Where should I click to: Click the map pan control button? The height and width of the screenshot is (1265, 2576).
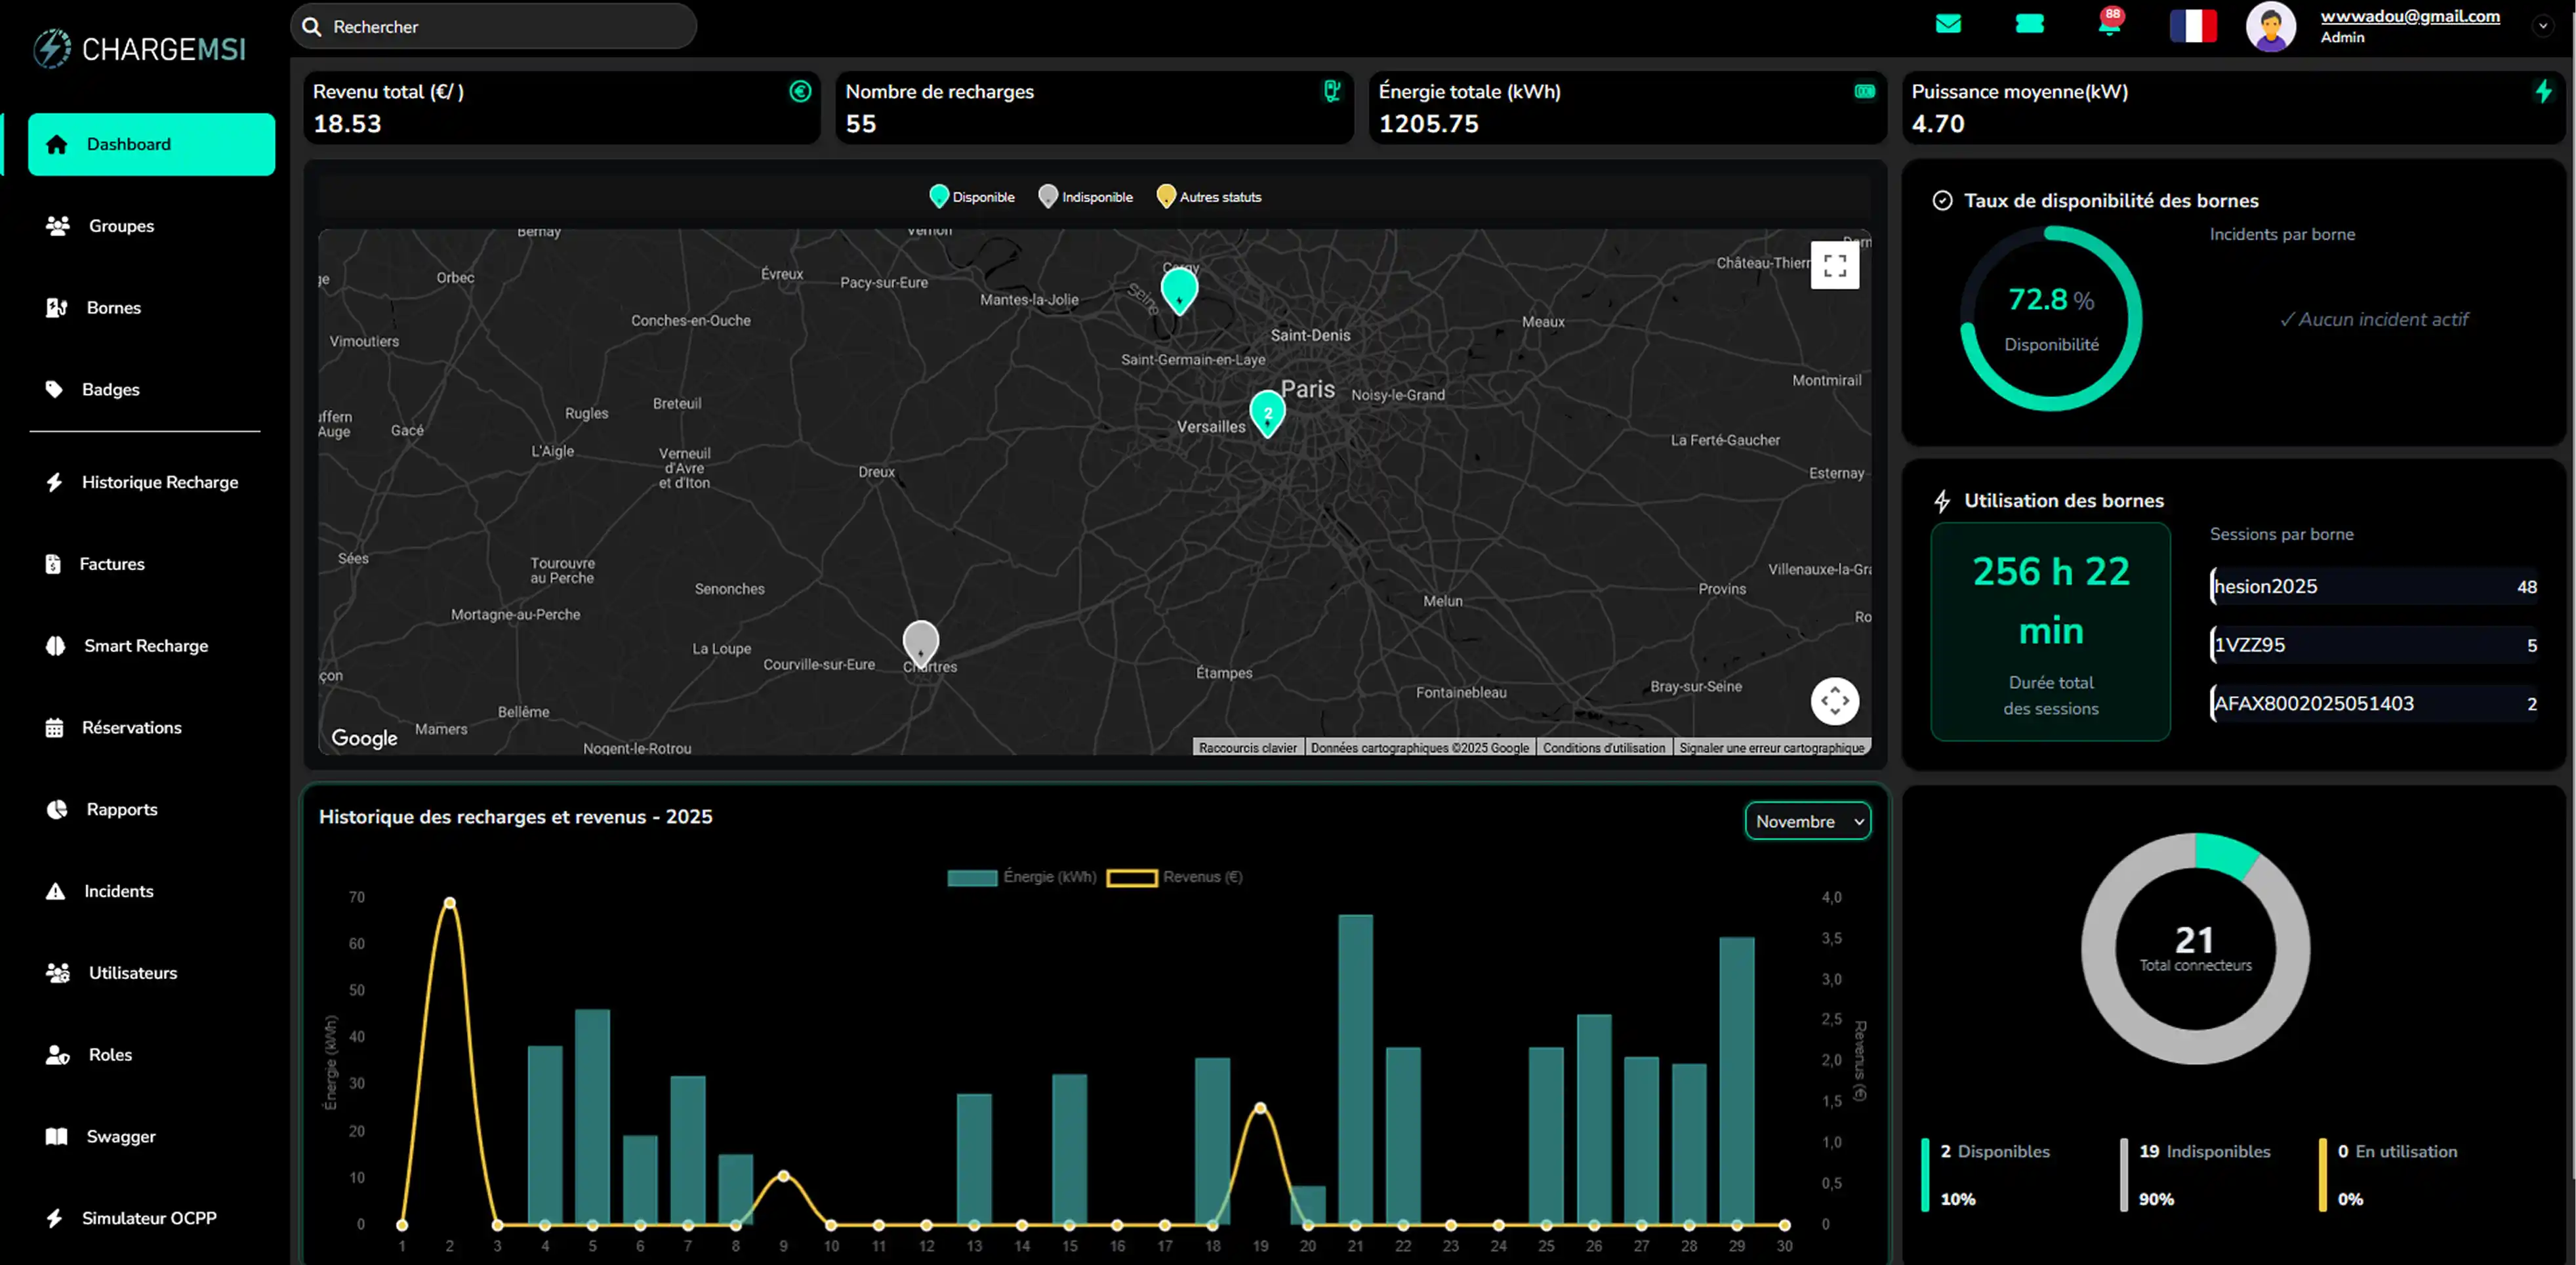(1834, 701)
